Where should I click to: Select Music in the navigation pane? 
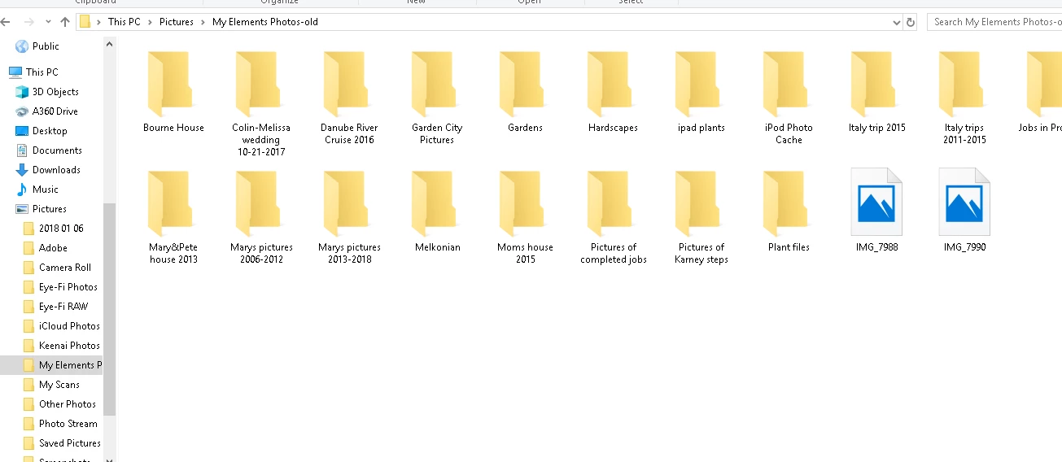(46, 190)
